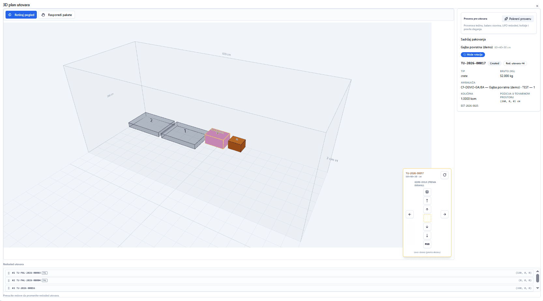Click the EST-2026-0025 reference text
The width and height of the screenshot is (543, 301).
pos(470,106)
